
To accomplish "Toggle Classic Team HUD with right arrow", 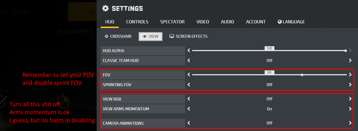I will 350,61.
